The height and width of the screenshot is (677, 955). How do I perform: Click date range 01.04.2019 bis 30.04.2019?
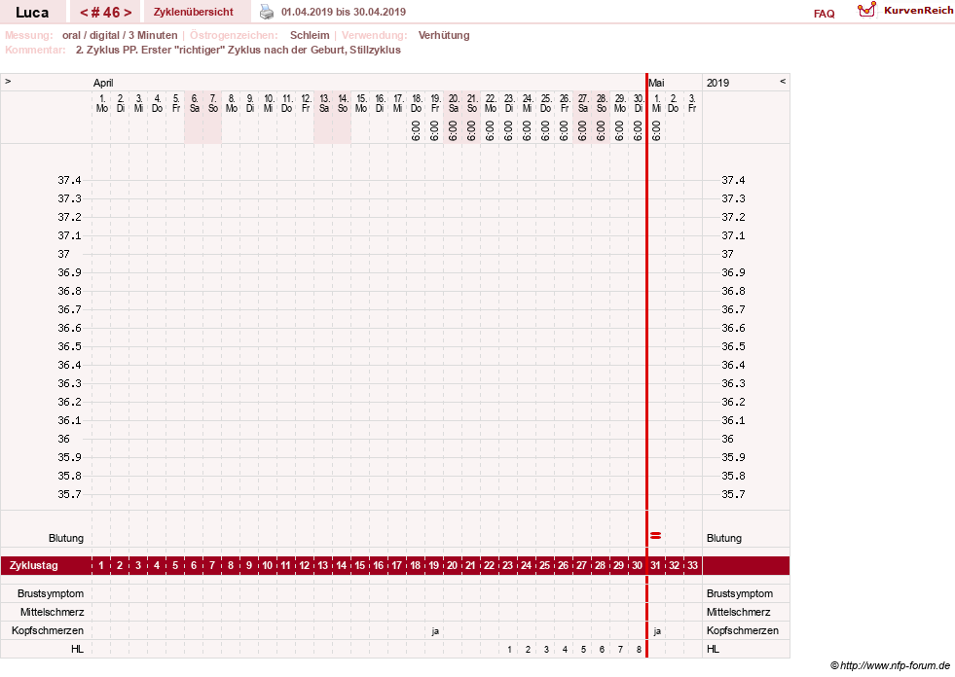coord(344,12)
